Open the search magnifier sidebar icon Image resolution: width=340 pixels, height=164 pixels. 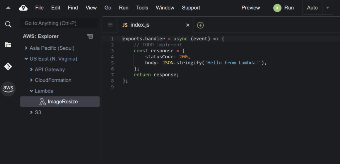8,24
